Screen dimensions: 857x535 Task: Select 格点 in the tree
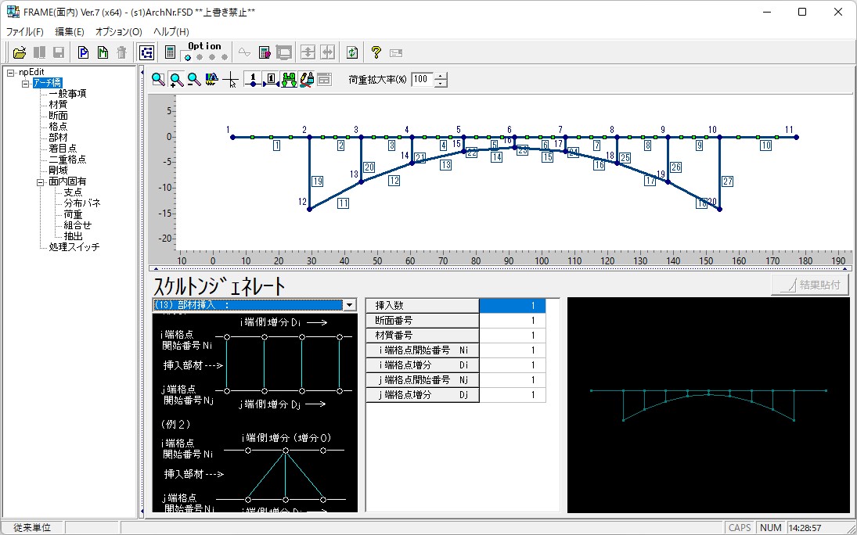click(x=58, y=127)
